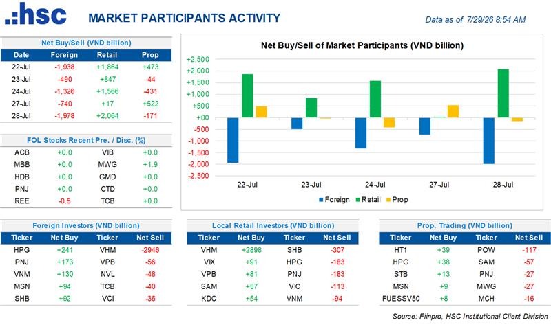Click the 28-Jul green Retail bar
The width and height of the screenshot is (551, 329).
(x=503, y=93)
